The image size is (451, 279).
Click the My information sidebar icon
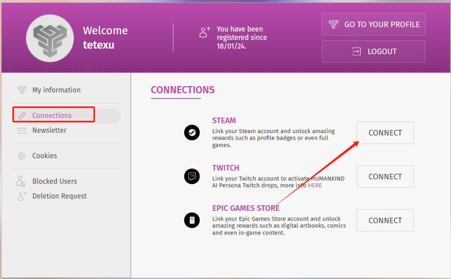pyautogui.click(x=22, y=90)
